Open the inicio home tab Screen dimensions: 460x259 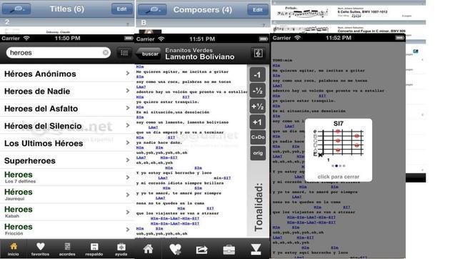14,249
